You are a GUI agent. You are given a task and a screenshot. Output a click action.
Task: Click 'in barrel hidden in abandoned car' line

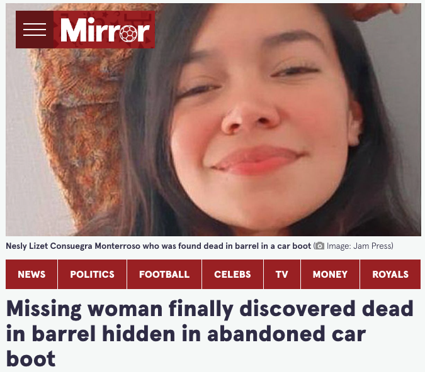pos(186,334)
